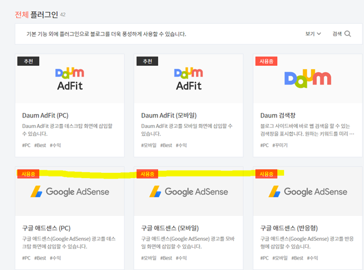364x270 pixels.
Task: Click #수익 tag under 구글 애드센스 (PC)
Action: 55,258
